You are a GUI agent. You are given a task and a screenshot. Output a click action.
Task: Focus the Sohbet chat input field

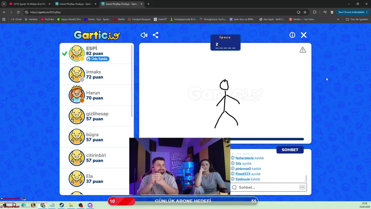268,187
